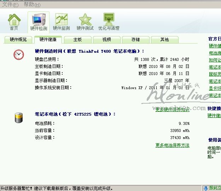Open the 文件(F) menu
Image resolution: width=221 pixels, height=191 pixels.
(x=10, y=5)
